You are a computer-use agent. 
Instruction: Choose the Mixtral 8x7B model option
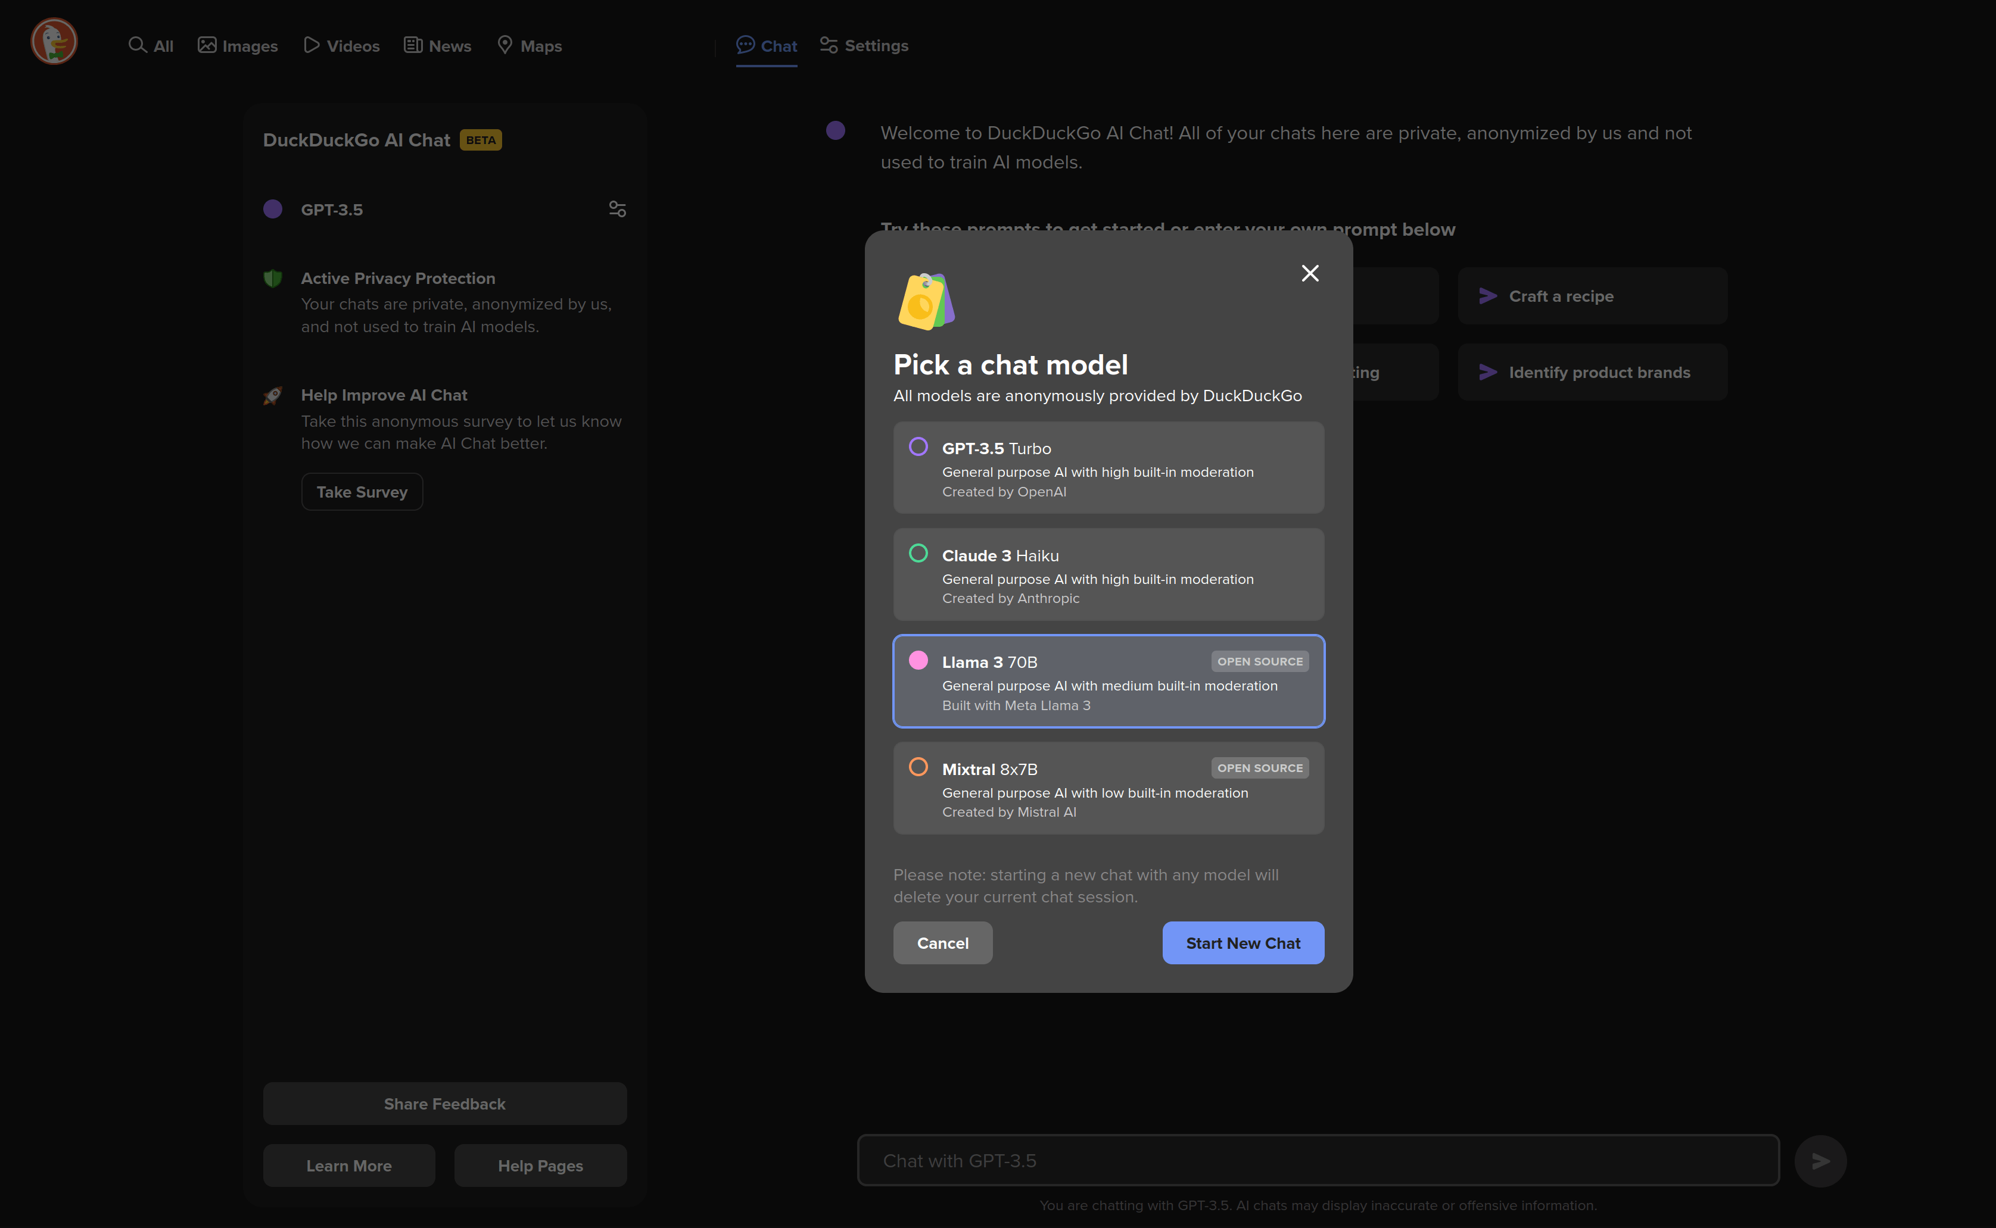pyautogui.click(x=1108, y=789)
